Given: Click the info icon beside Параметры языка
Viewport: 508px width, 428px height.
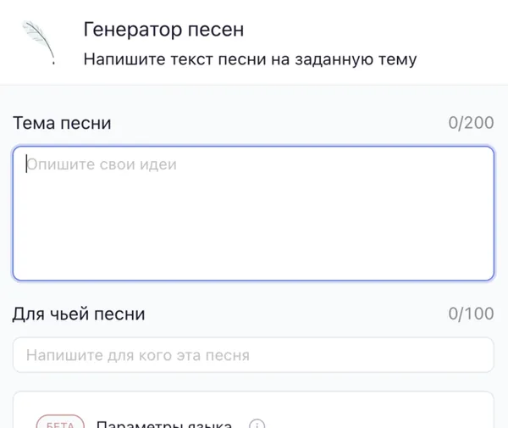Looking at the screenshot, I should tap(257, 424).
